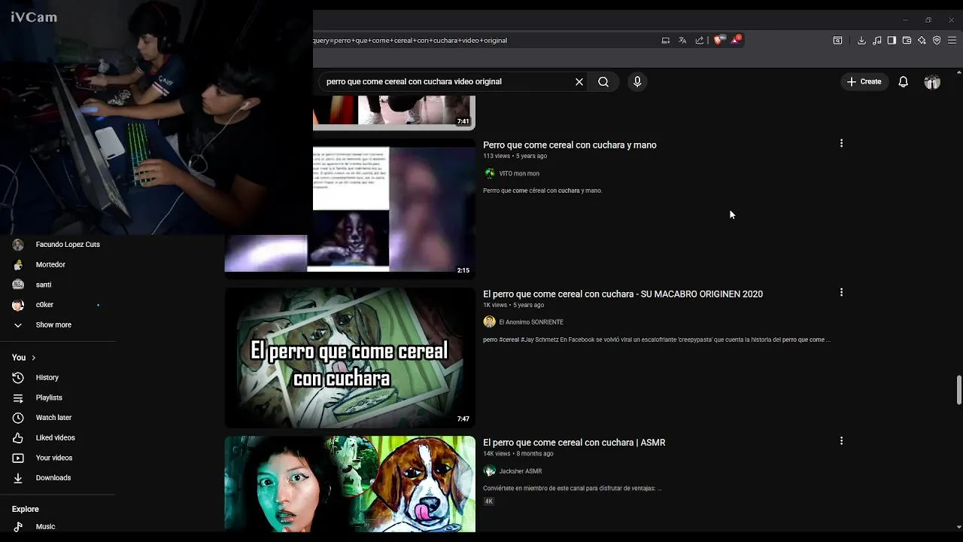Click the 4K badge on ASMR video
963x542 pixels.
pyautogui.click(x=489, y=501)
